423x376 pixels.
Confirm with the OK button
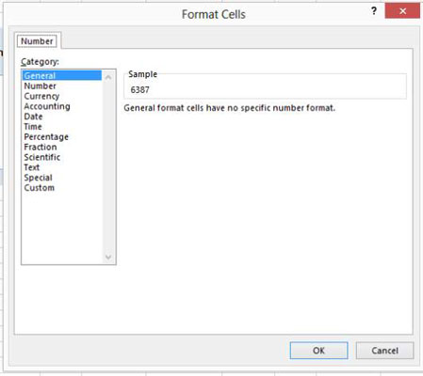tap(318, 351)
